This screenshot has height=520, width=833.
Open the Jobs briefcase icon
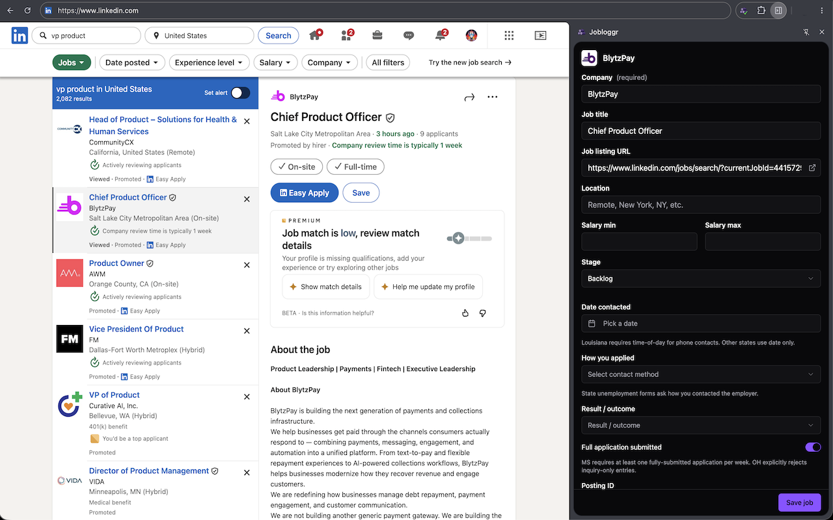click(377, 36)
